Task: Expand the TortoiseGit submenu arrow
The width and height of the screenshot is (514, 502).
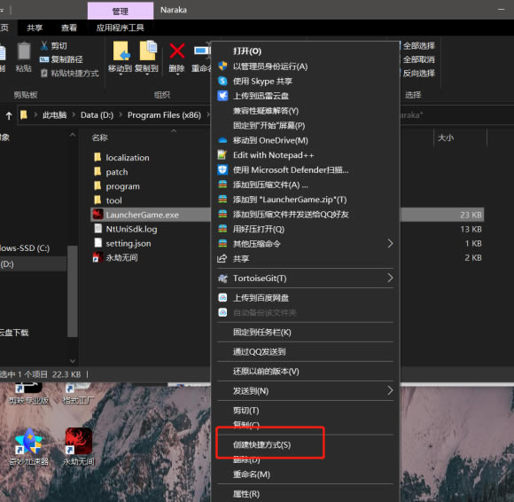Action: click(x=390, y=278)
